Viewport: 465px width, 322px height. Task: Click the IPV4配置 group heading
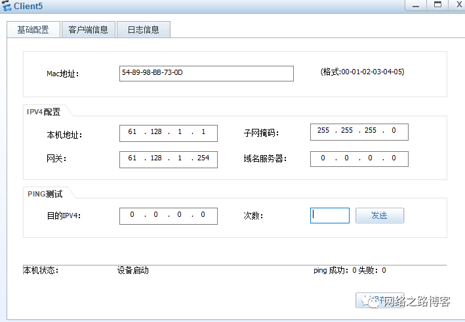[43, 112]
